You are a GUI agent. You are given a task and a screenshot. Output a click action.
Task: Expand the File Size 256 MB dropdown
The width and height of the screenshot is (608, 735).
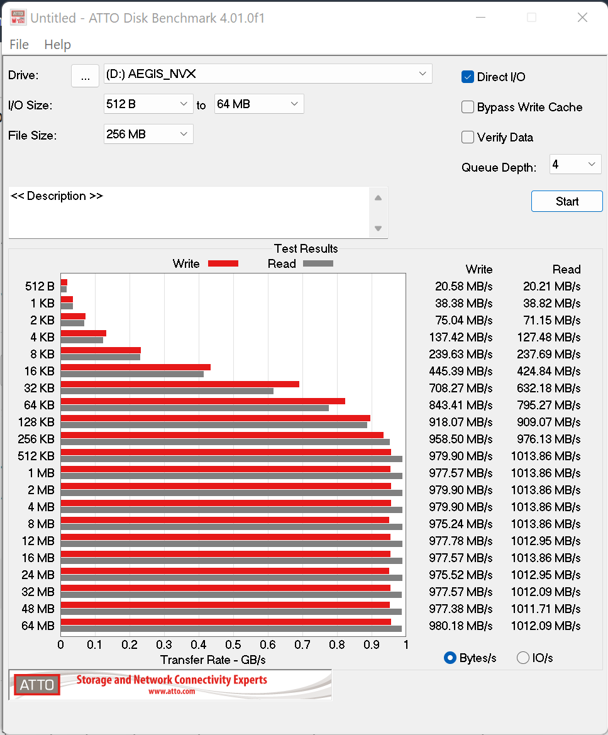click(184, 134)
